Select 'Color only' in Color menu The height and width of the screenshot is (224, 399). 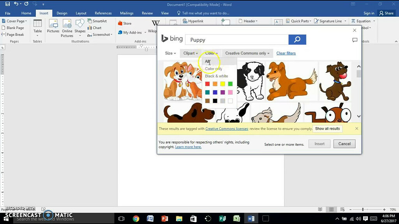pos(214,69)
